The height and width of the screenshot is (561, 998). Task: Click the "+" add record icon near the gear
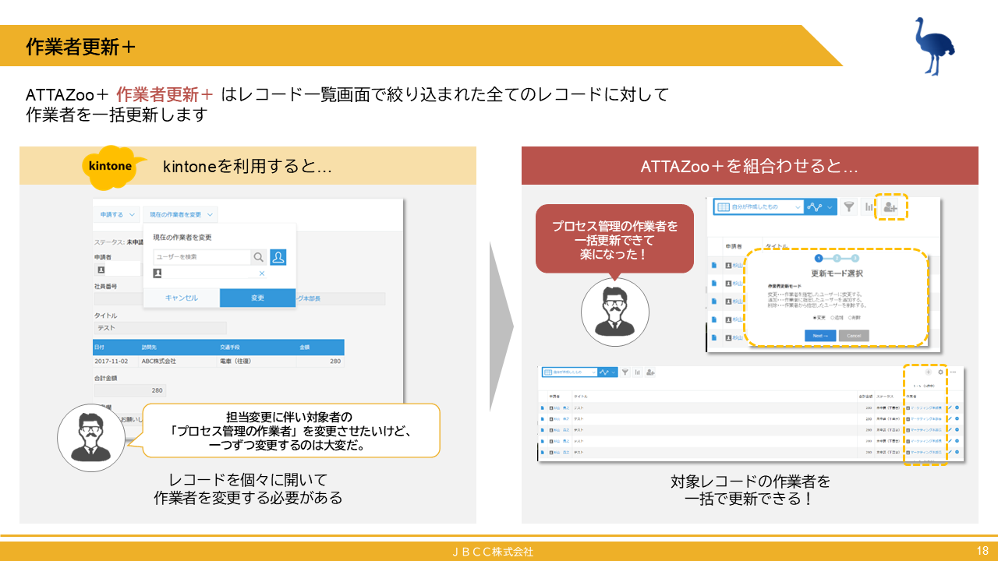click(x=927, y=372)
